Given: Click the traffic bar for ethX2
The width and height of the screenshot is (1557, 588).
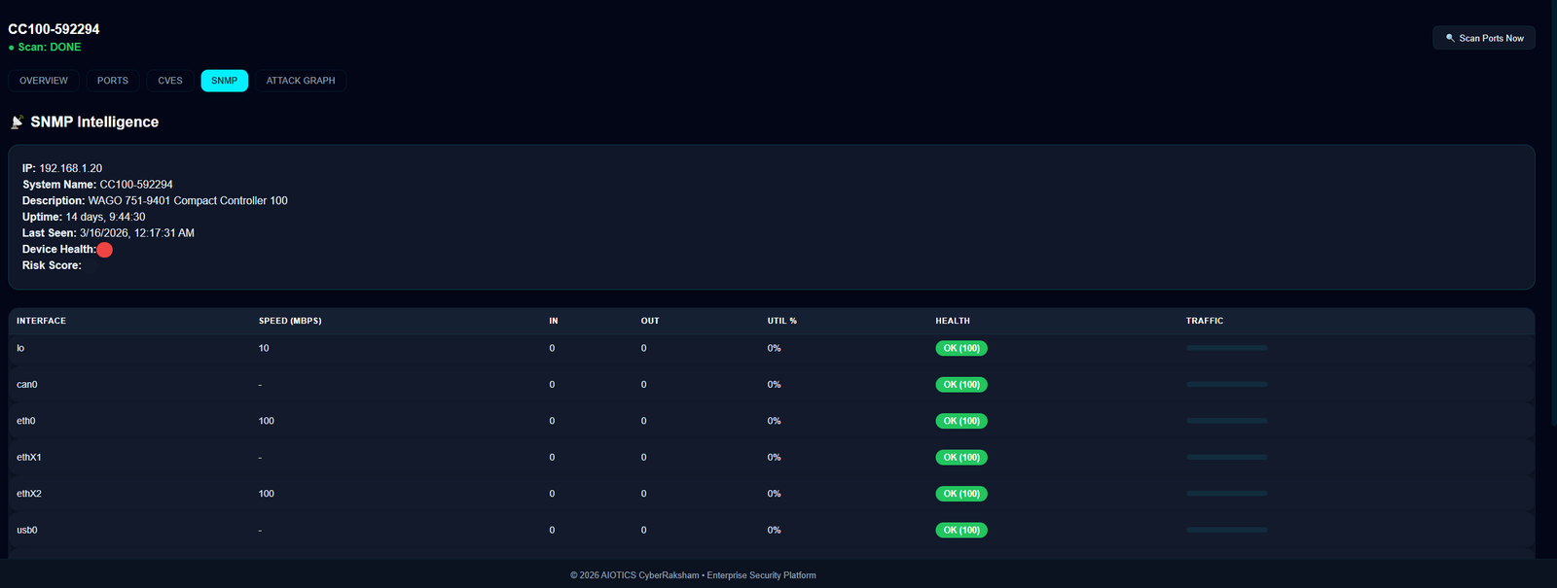Looking at the screenshot, I should click(1226, 494).
